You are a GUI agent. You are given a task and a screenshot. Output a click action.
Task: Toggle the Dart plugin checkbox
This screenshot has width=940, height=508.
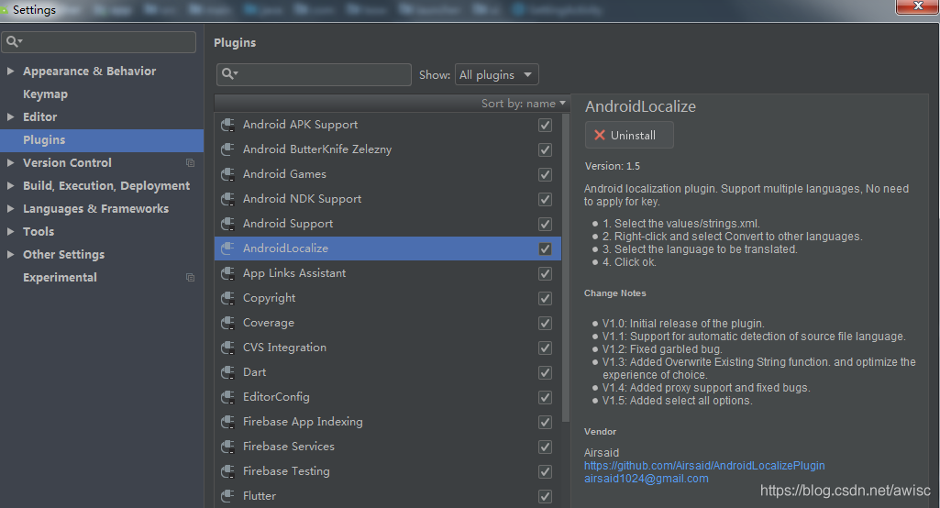[545, 373]
